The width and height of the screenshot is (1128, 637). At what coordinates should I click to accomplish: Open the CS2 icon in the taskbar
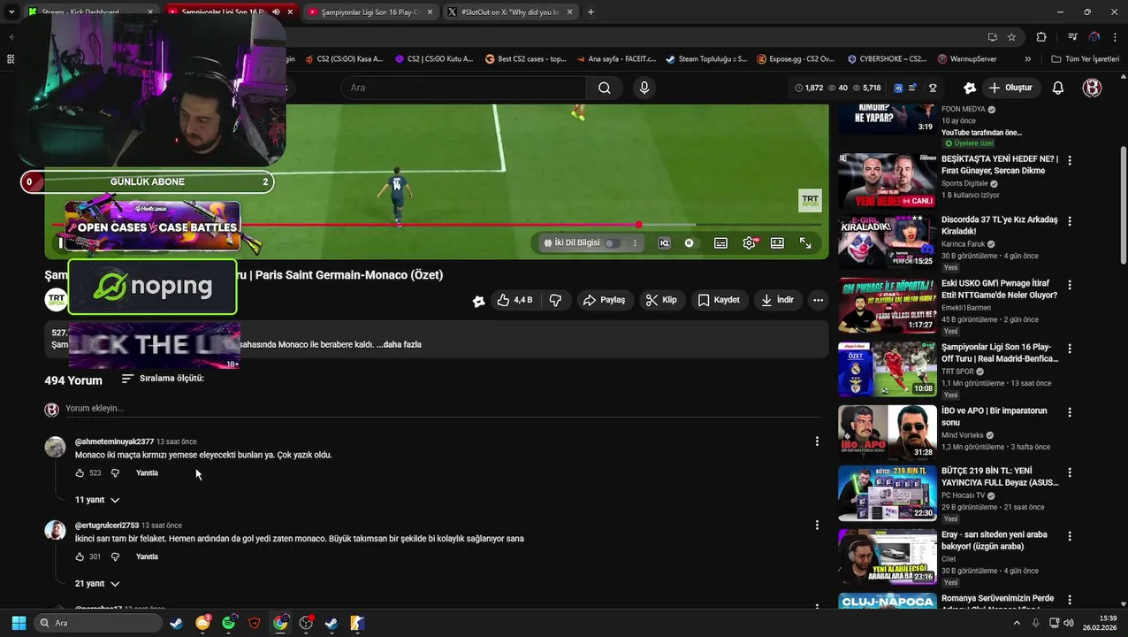tap(357, 623)
